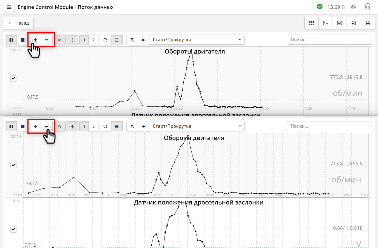Open the lower Старт/Прокрутка dropdown arrow
The width and height of the screenshot is (378, 248).
pos(240,126)
